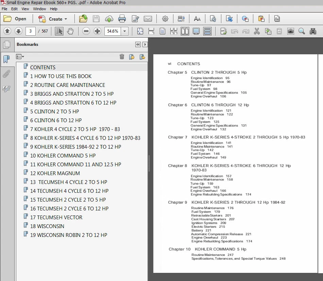Enable two-page view mode
Viewport: 323px width, 281px height.
click(x=185, y=31)
